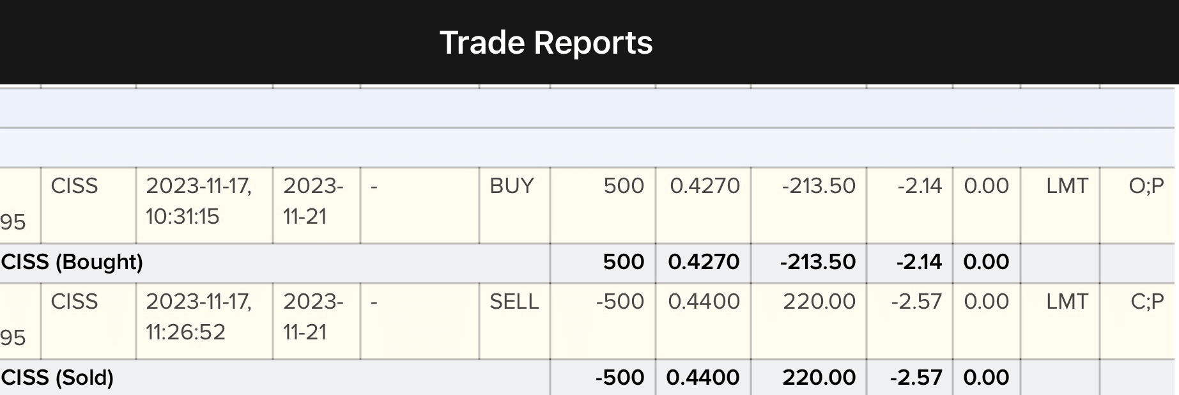Select bold -213.50 total in CISS (Bought) row
The width and height of the screenshot is (1179, 395).
pos(817,262)
